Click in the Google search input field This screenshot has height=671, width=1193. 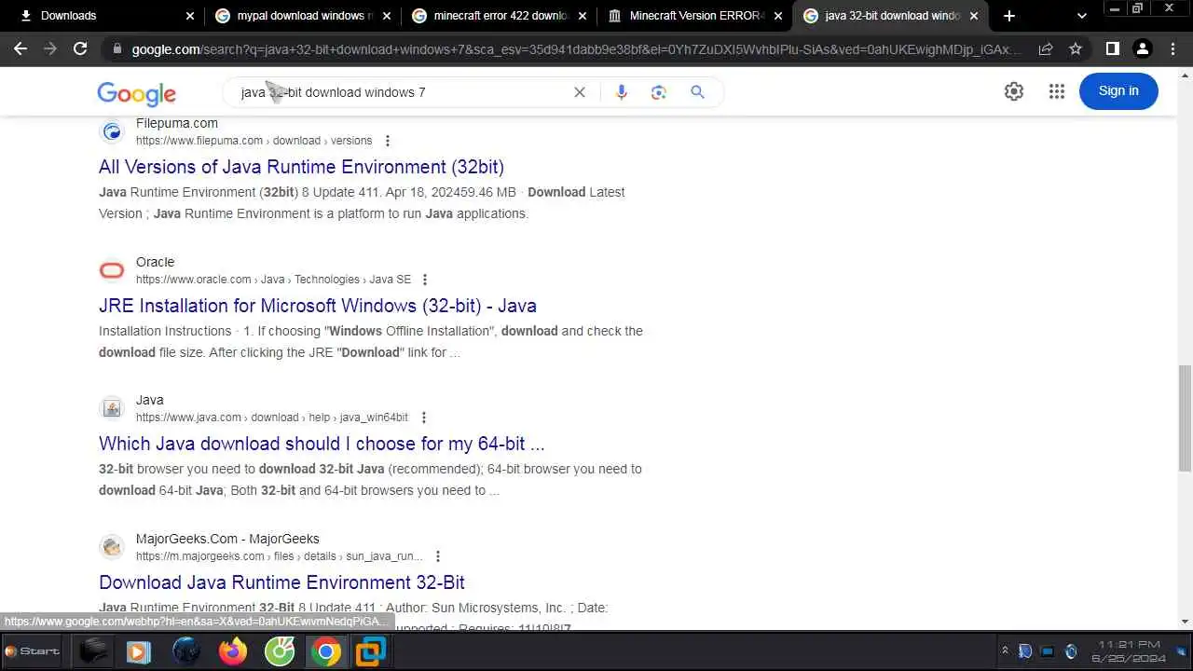401,92
